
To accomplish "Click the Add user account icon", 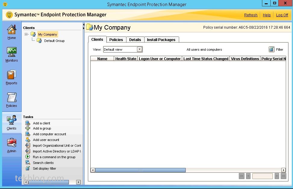I will pyautogui.click(x=28, y=139).
